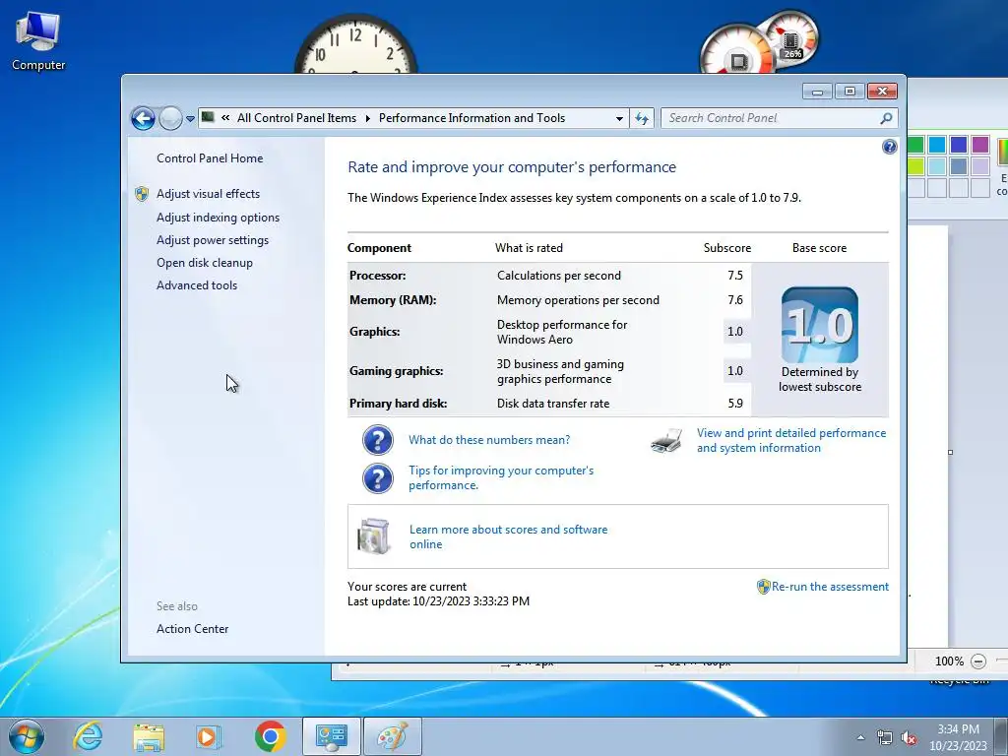Click the Primary hard disk subscore 5.9
The width and height of the screenshot is (1008, 756).
click(735, 403)
